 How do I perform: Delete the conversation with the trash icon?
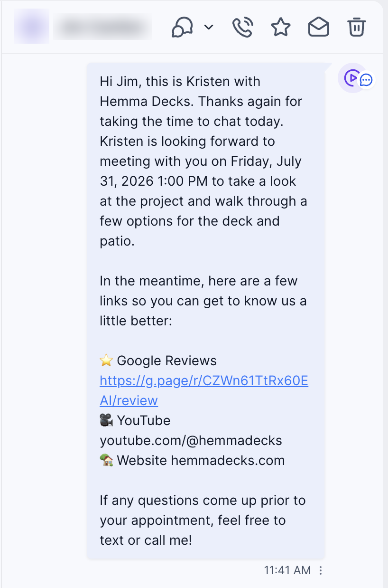click(x=357, y=27)
